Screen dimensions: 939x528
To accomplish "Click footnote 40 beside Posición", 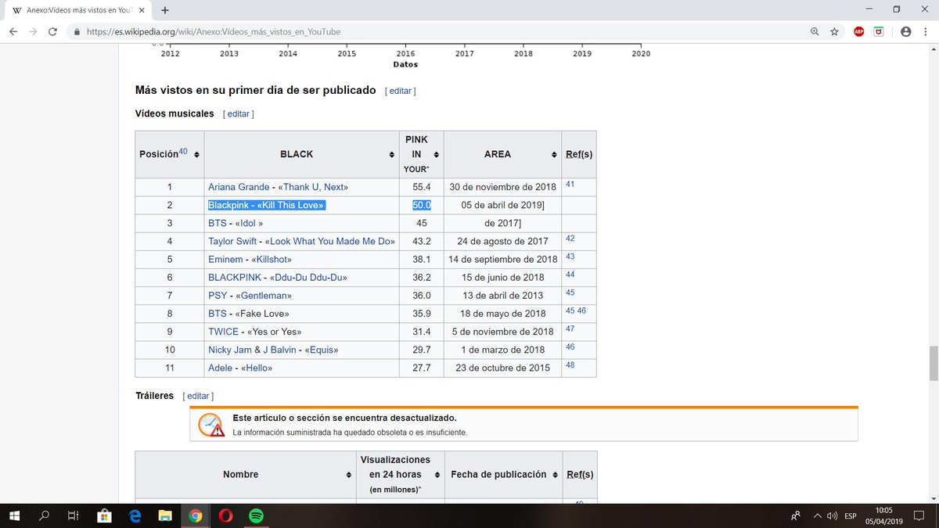I will [x=183, y=152].
